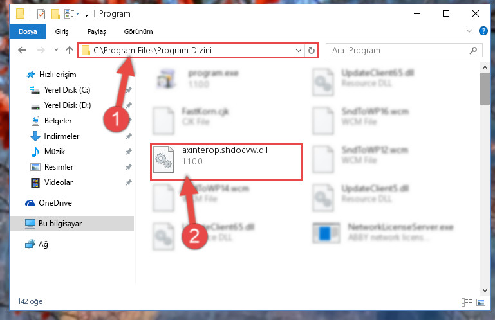The image size is (495, 320).
Task: Open recent locations dropdown arrow
Action: pyautogui.click(x=56, y=50)
